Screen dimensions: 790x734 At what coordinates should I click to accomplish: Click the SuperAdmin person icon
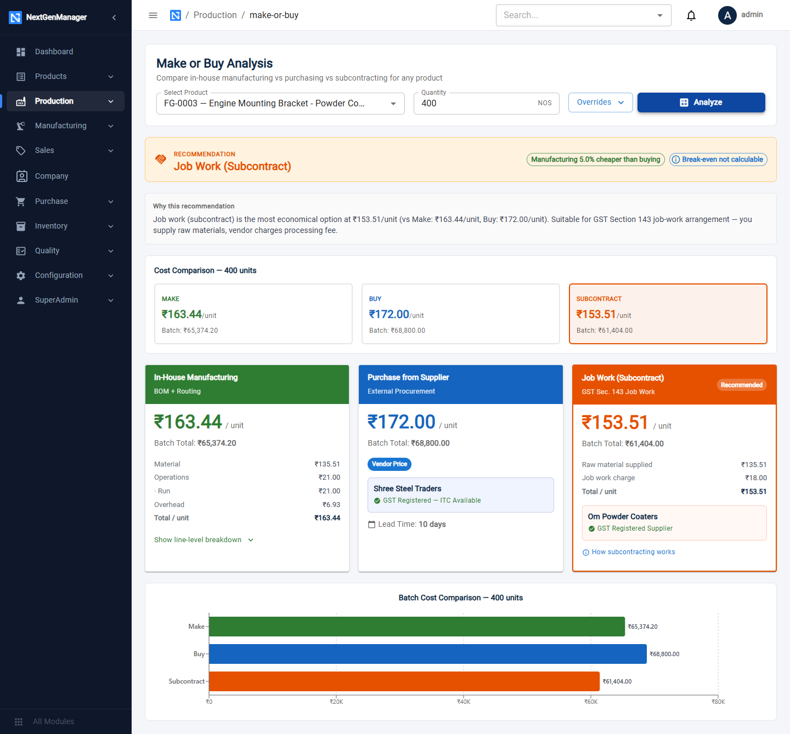click(21, 300)
